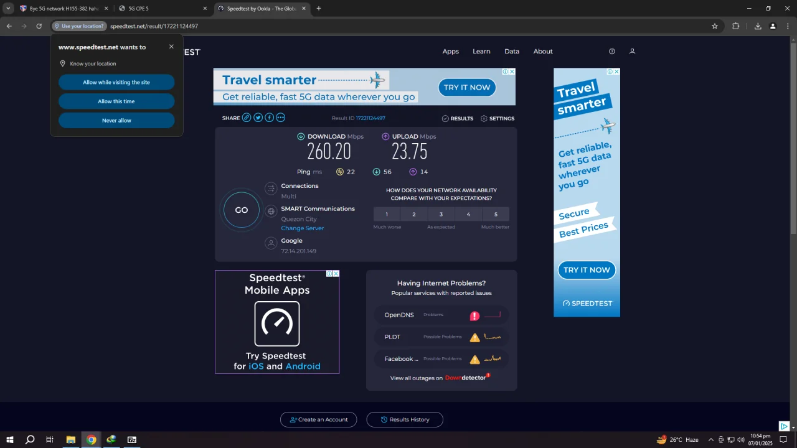Screen dimensions: 797x448
Task: Reload the page with the refresh icon
Action: [x=39, y=26]
